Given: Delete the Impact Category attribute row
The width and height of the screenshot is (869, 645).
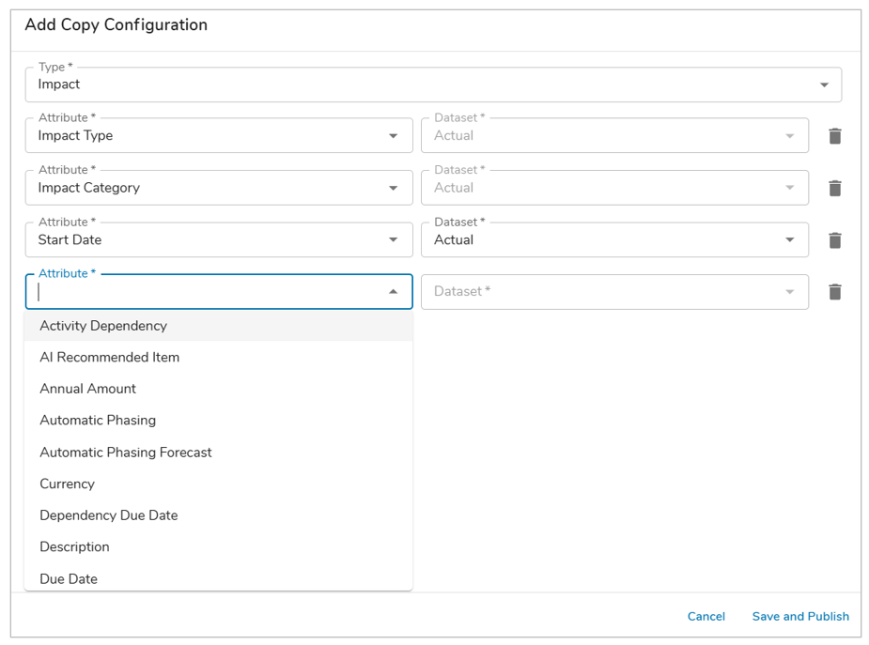Looking at the screenshot, I should pos(834,188).
